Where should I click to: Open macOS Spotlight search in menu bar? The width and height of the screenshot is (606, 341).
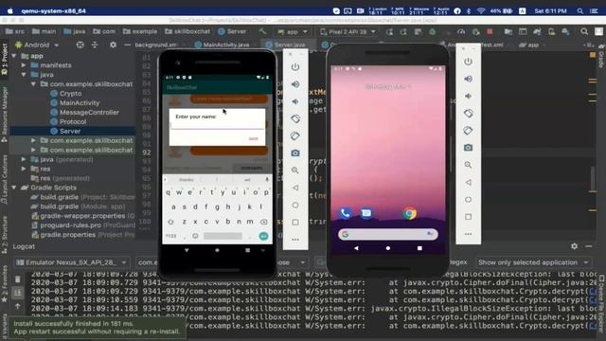580,11
